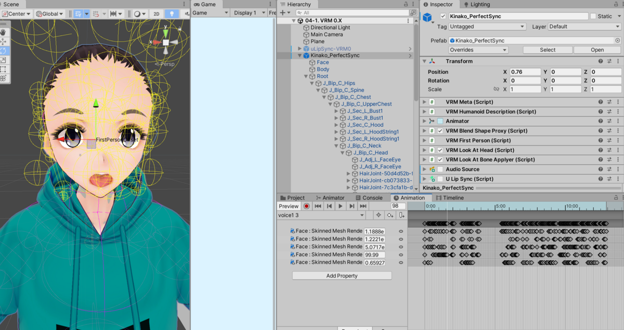
Task: Select the Transform tool in Scene
Action: click(4, 78)
